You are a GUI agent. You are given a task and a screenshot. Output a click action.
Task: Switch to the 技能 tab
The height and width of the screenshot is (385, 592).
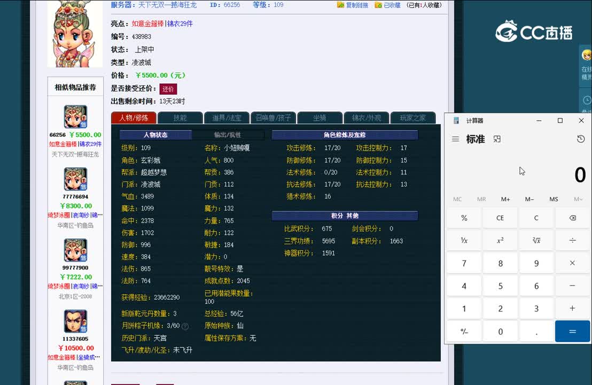pyautogui.click(x=180, y=118)
